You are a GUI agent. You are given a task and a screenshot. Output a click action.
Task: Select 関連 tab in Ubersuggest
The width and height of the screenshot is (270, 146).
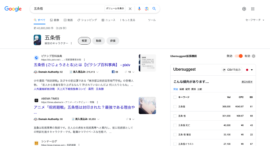click(176, 89)
